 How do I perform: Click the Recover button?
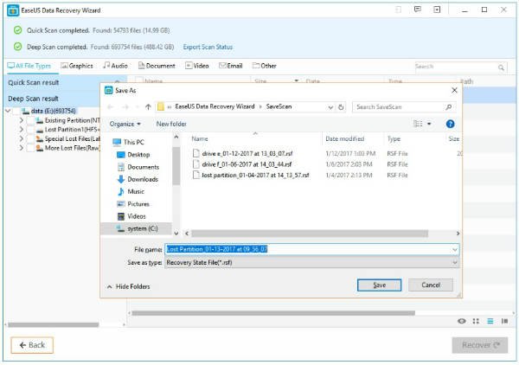click(480, 345)
